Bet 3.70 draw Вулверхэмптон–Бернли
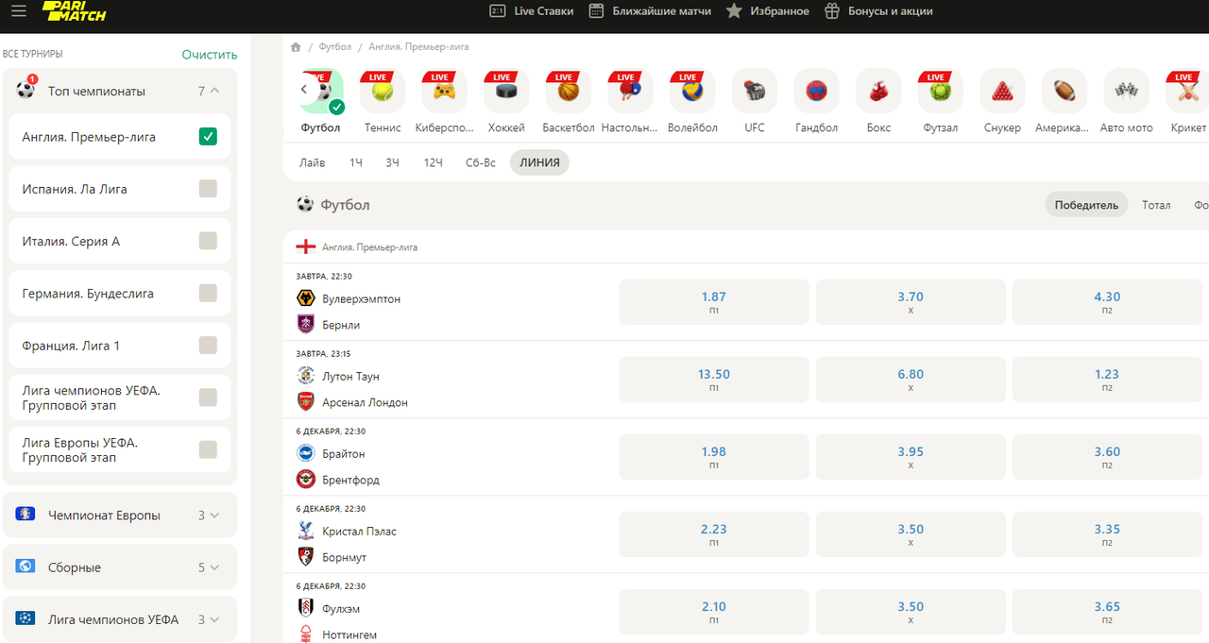The width and height of the screenshot is (1209, 643). [x=911, y=302]
